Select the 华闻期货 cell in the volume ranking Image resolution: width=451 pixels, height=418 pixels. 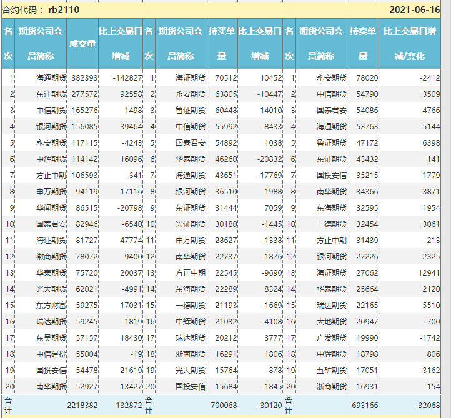(x=49, y=207)
